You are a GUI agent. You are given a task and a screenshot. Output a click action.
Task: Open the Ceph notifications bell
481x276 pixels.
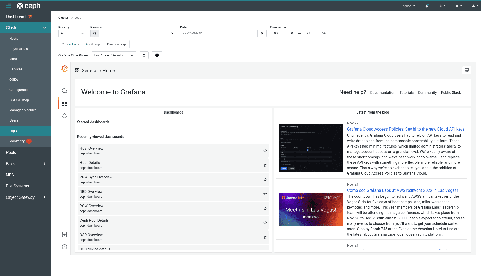coord(427,6)
